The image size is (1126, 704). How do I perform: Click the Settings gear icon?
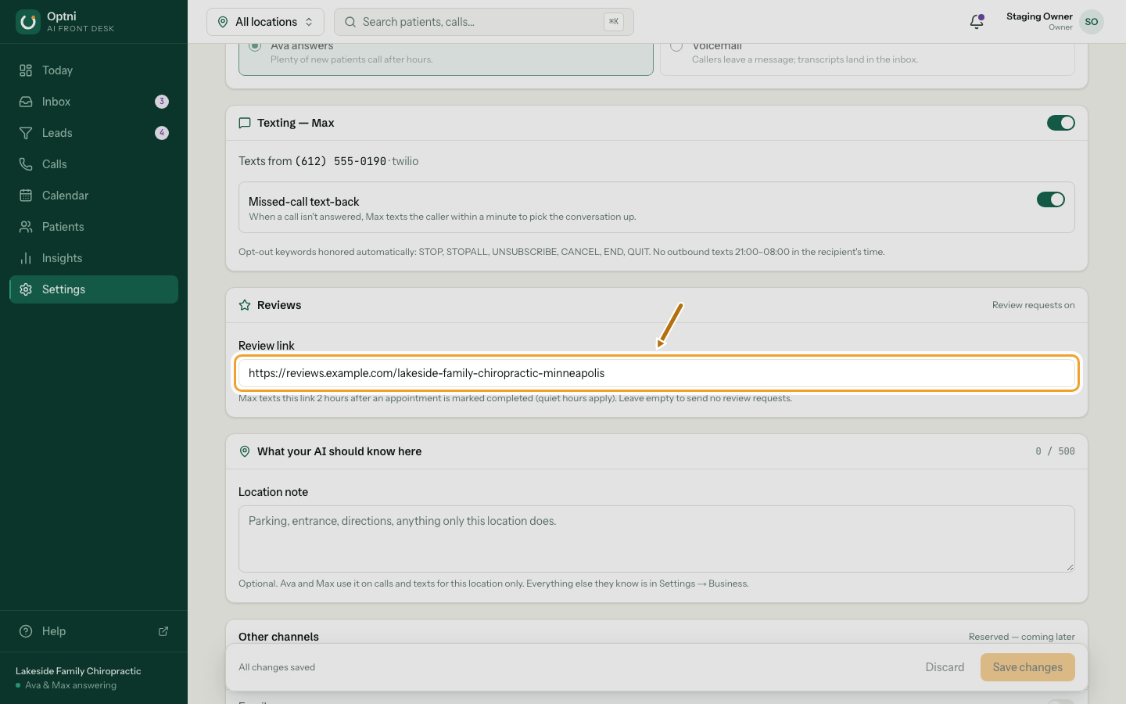tap(26, 289)
